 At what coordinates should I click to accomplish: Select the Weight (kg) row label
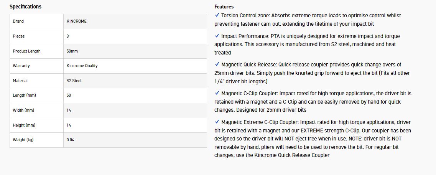[23, 140]
